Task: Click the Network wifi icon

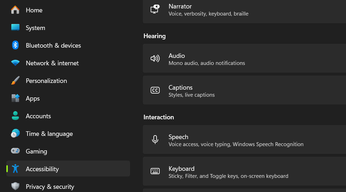Action: pyautogui.click(x=15, y=63)
